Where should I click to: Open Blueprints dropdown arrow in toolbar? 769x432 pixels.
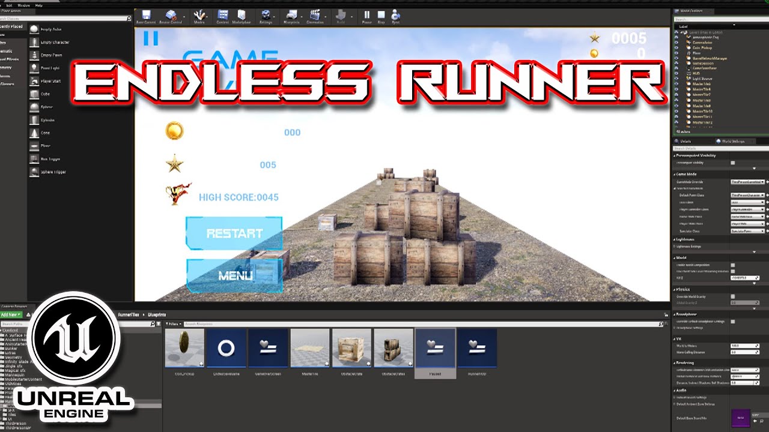303,16
